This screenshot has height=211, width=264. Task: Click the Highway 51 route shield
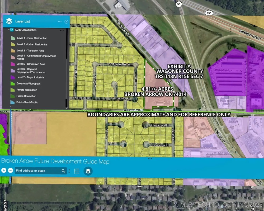179,4
